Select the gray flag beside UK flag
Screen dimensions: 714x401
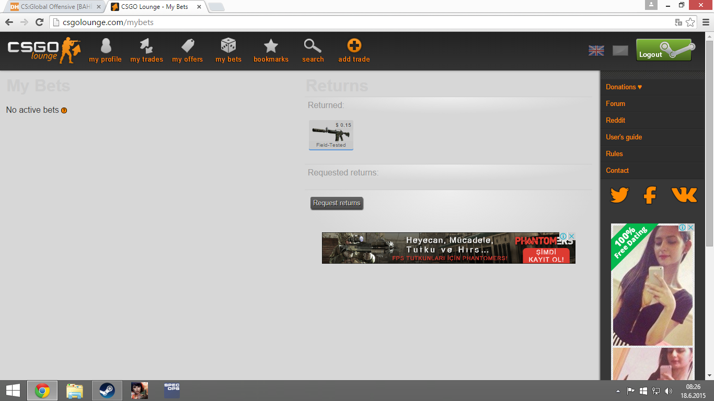[620, 51]
